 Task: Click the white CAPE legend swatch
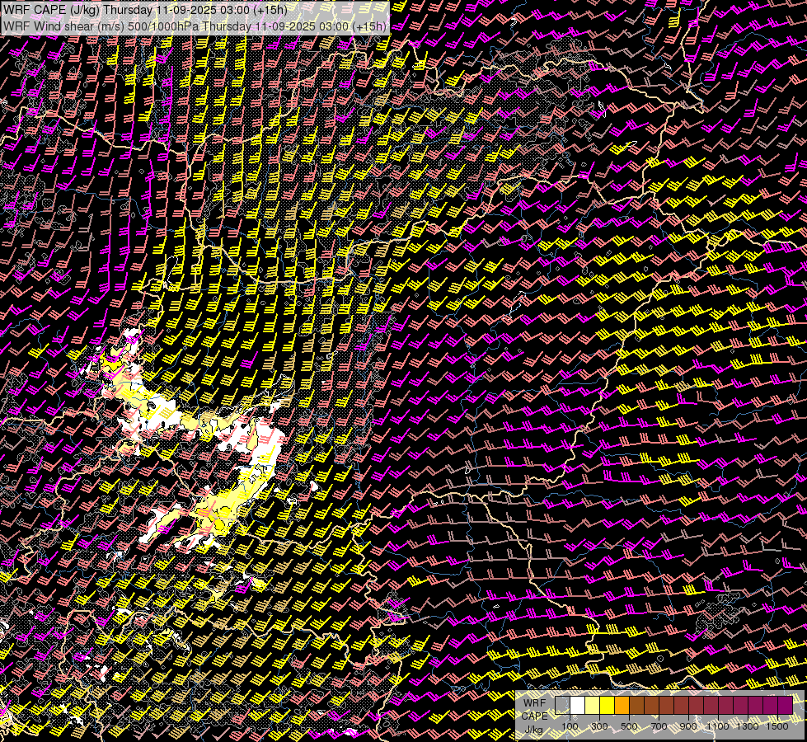[578, 706]
